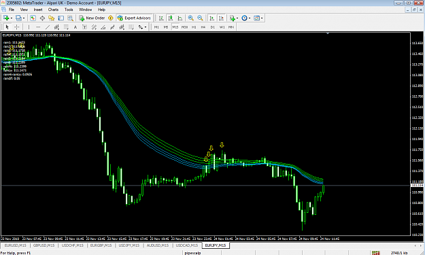Screen dimensions: 425x255
Task: Switch to the AUDUSD,M15 chart tab
Action: (x=158, y=245)
